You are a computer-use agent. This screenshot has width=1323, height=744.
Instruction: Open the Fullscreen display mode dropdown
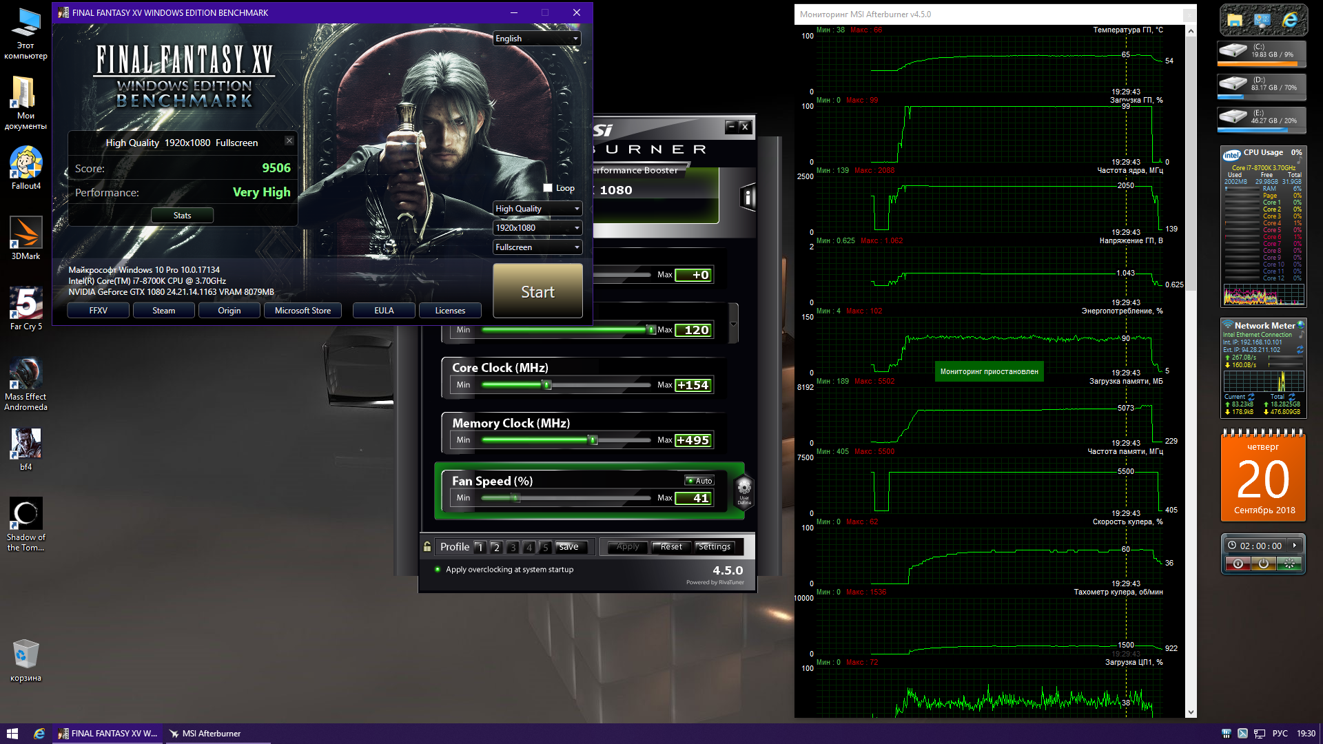pyautogui.click(x=537, y=247)
